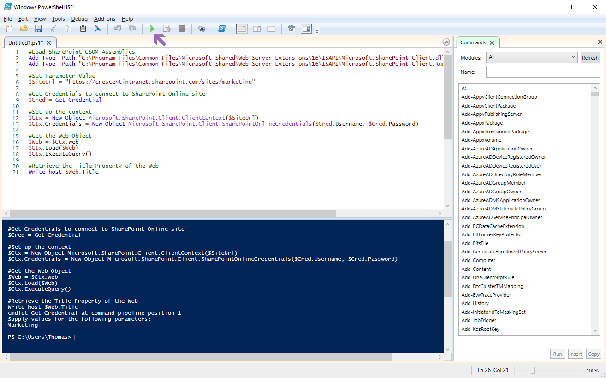Expand the Debug menu

click(x=79, y=19)
